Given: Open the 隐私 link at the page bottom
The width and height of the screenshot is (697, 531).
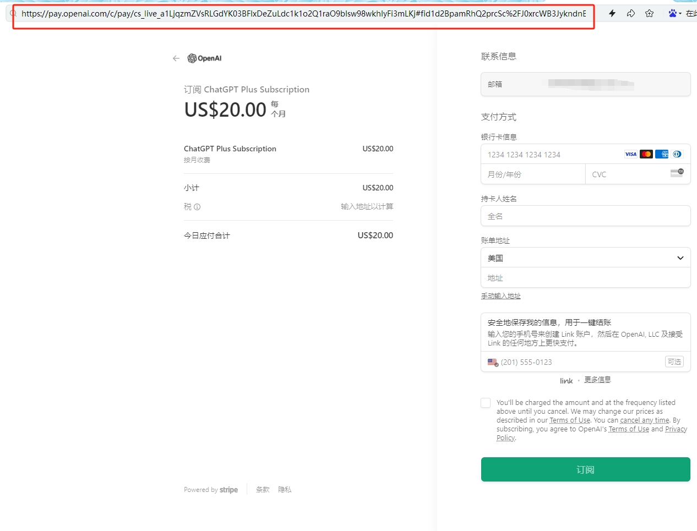Looking at the screenshot, I should pos(285,489).
